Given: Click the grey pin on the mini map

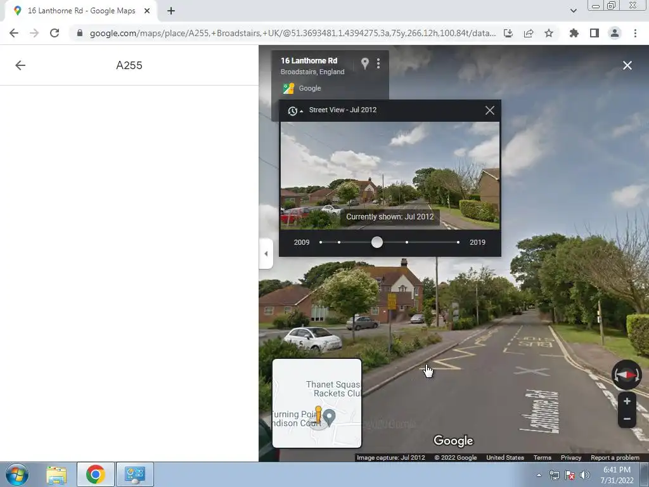Looking at the screenshot, I should pos(329,417).
